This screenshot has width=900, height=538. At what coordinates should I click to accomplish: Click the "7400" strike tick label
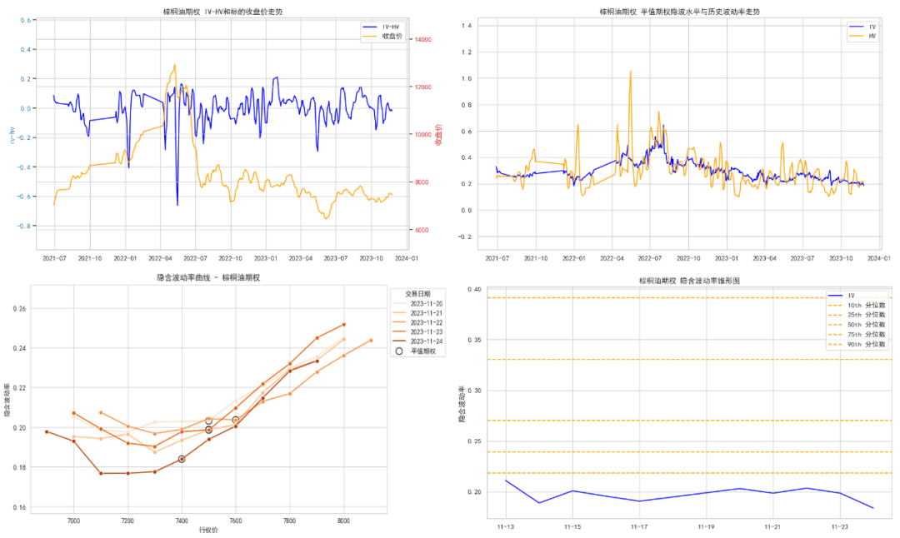coord(182,521)
